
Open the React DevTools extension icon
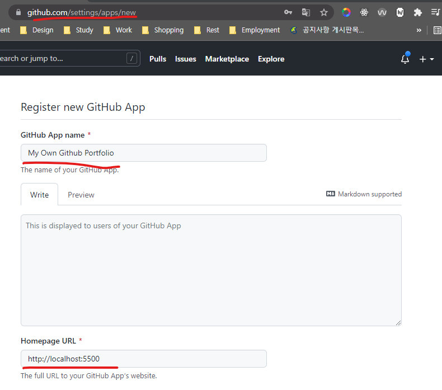364,12
